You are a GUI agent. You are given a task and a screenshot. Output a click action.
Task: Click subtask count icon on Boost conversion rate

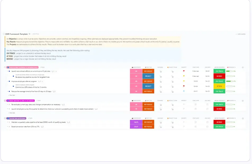(x=42, y=127)
